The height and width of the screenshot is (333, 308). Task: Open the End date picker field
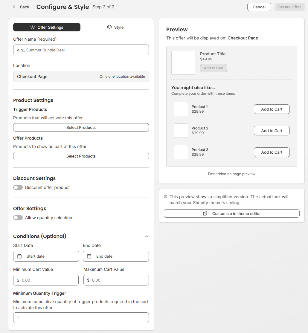click(116, 256)
